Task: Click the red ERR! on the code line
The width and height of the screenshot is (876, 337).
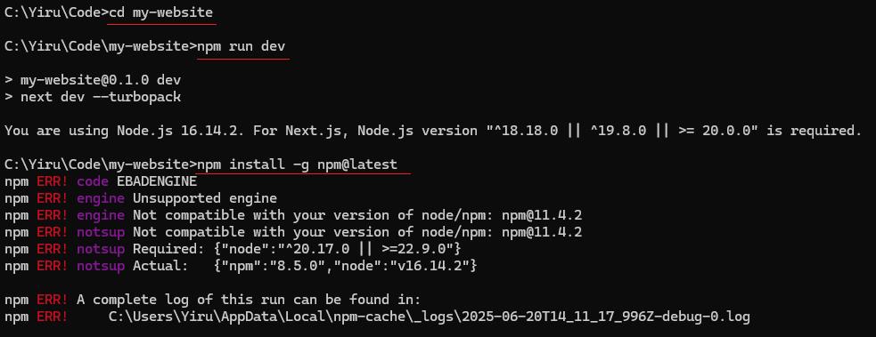Action: point(53,181)
